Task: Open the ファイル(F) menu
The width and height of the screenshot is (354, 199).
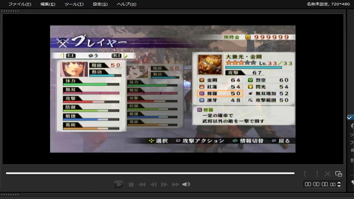Action: tap(20, 4)
